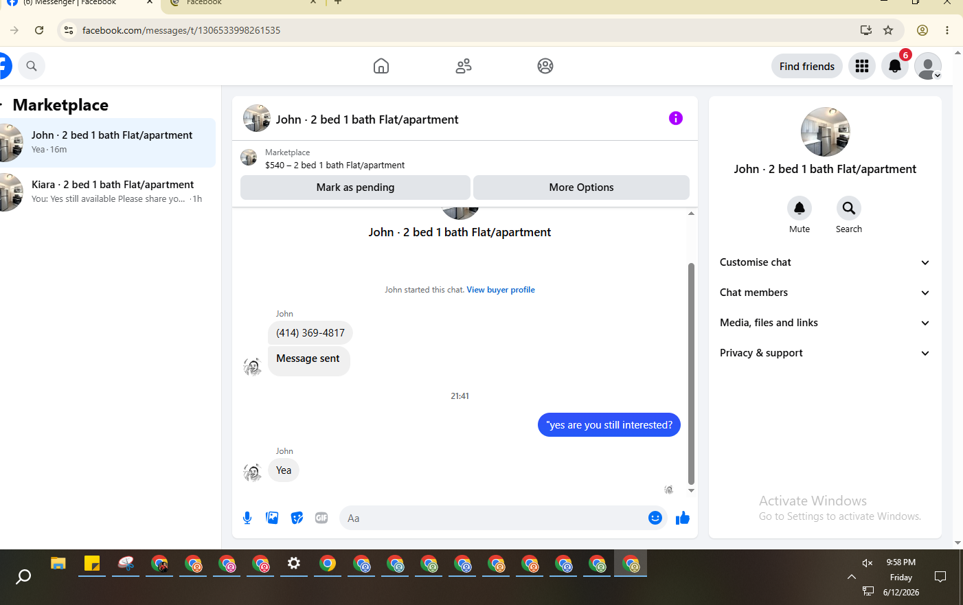Open conversation information purple icon

pyautogui.click(x=676, y=118)
